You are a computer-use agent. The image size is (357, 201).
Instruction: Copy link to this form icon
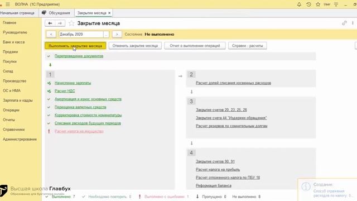click(344, 23)
